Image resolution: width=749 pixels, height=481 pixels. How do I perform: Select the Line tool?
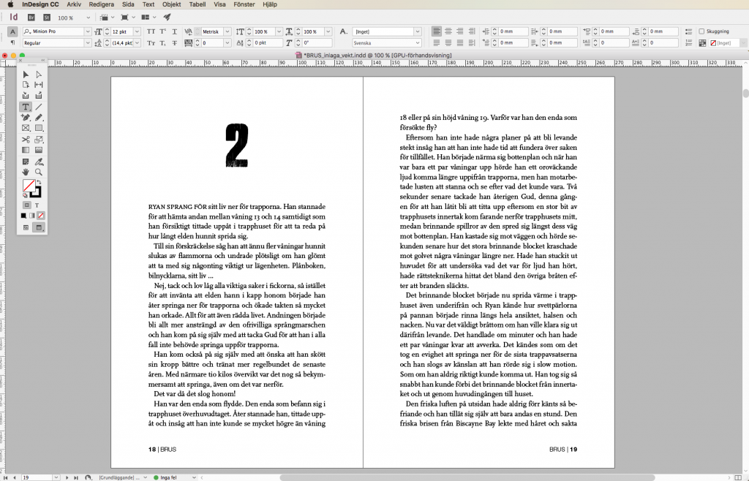(x=39, y=107)
